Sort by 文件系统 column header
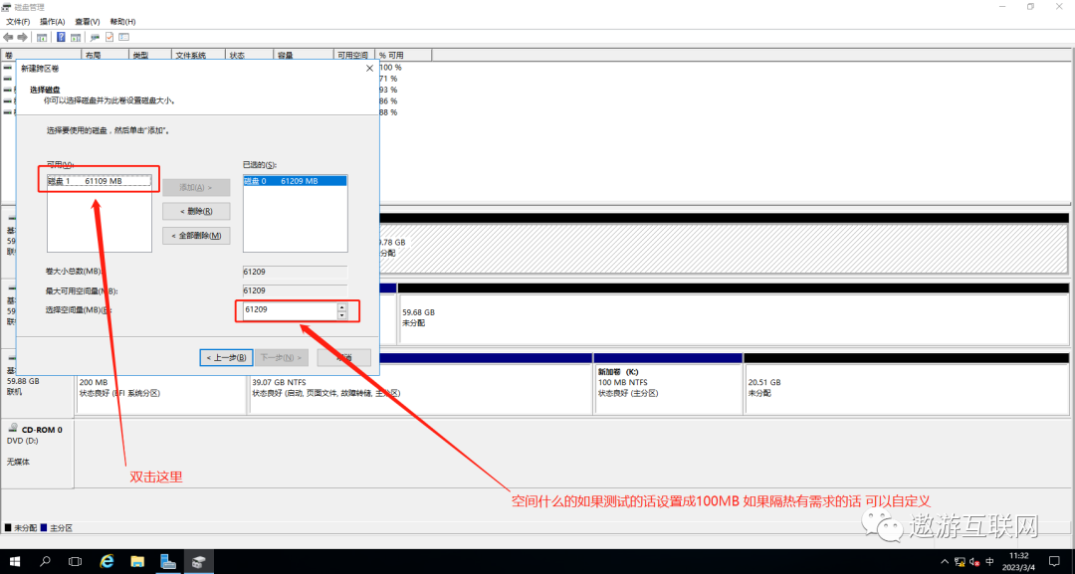Image resolution: width=1075 pixels, height=574 pixels. pos(199,55)
